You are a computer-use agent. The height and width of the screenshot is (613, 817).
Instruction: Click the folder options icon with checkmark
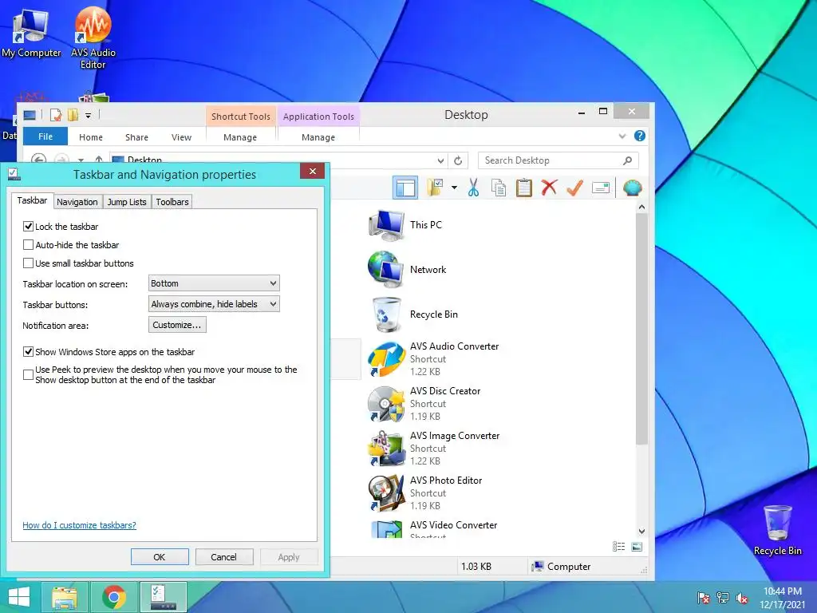(x=435, y=187)
